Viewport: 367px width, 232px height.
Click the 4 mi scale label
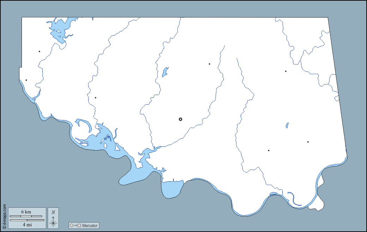(27, 225)
